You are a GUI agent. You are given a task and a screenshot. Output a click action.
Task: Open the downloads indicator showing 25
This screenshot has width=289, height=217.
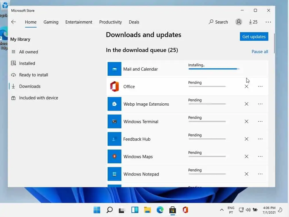pos(253,22)
